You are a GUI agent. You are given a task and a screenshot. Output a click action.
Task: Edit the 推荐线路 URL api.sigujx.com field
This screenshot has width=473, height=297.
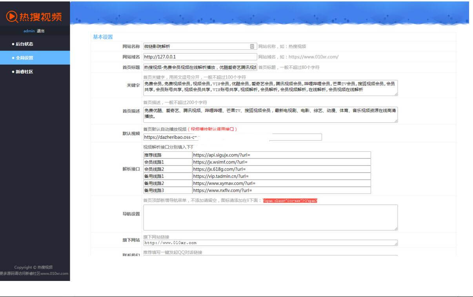tap(281, 155)
